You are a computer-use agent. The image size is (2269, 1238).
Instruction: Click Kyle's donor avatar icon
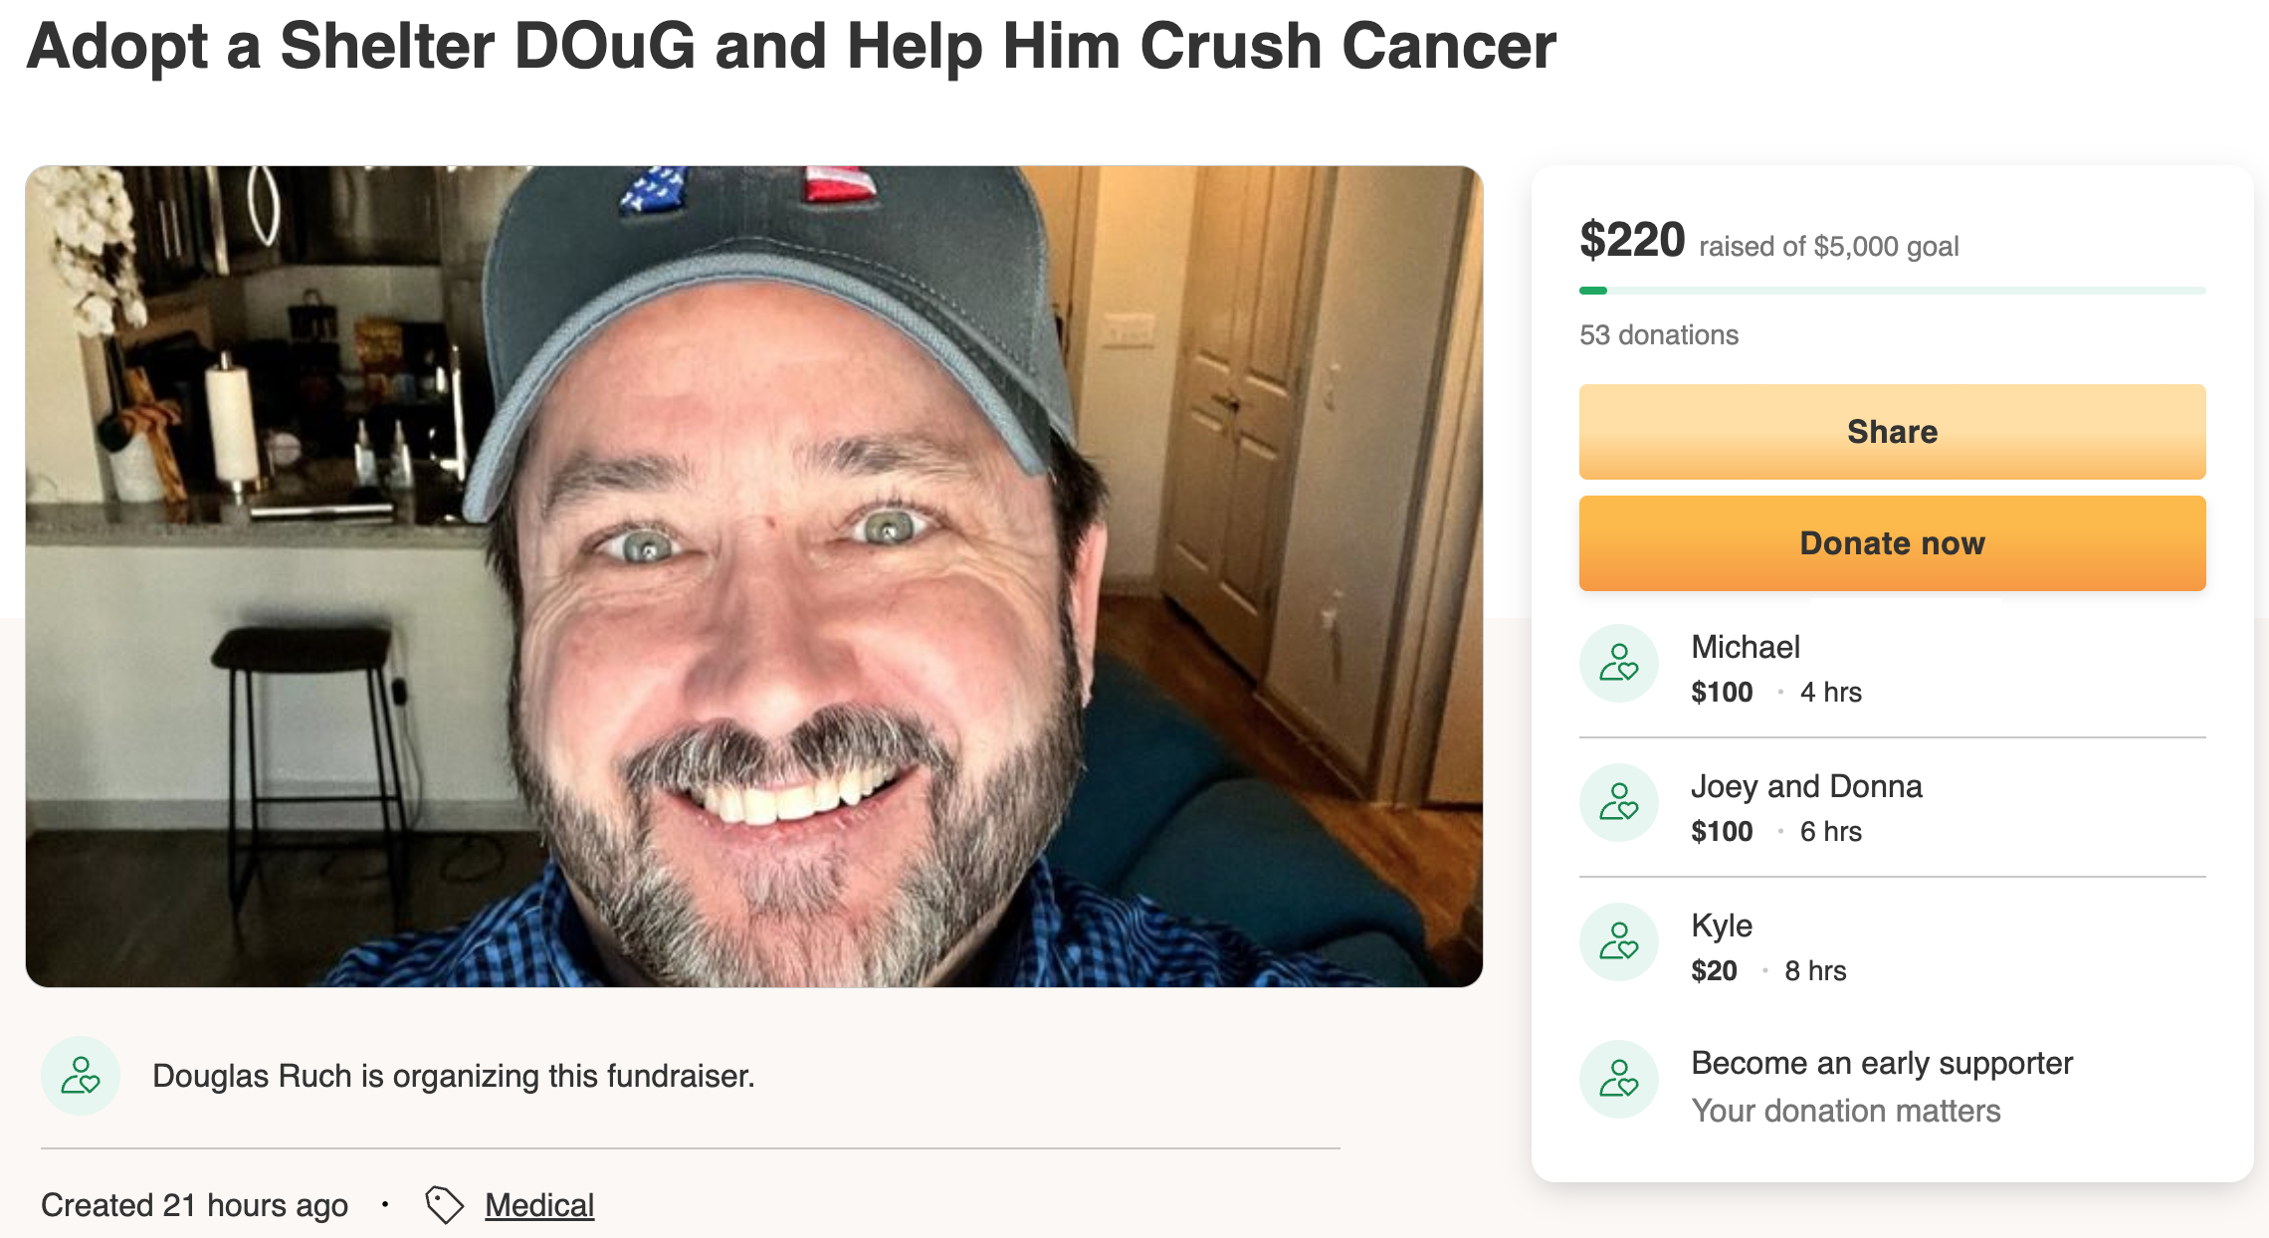click(1619, 941)
